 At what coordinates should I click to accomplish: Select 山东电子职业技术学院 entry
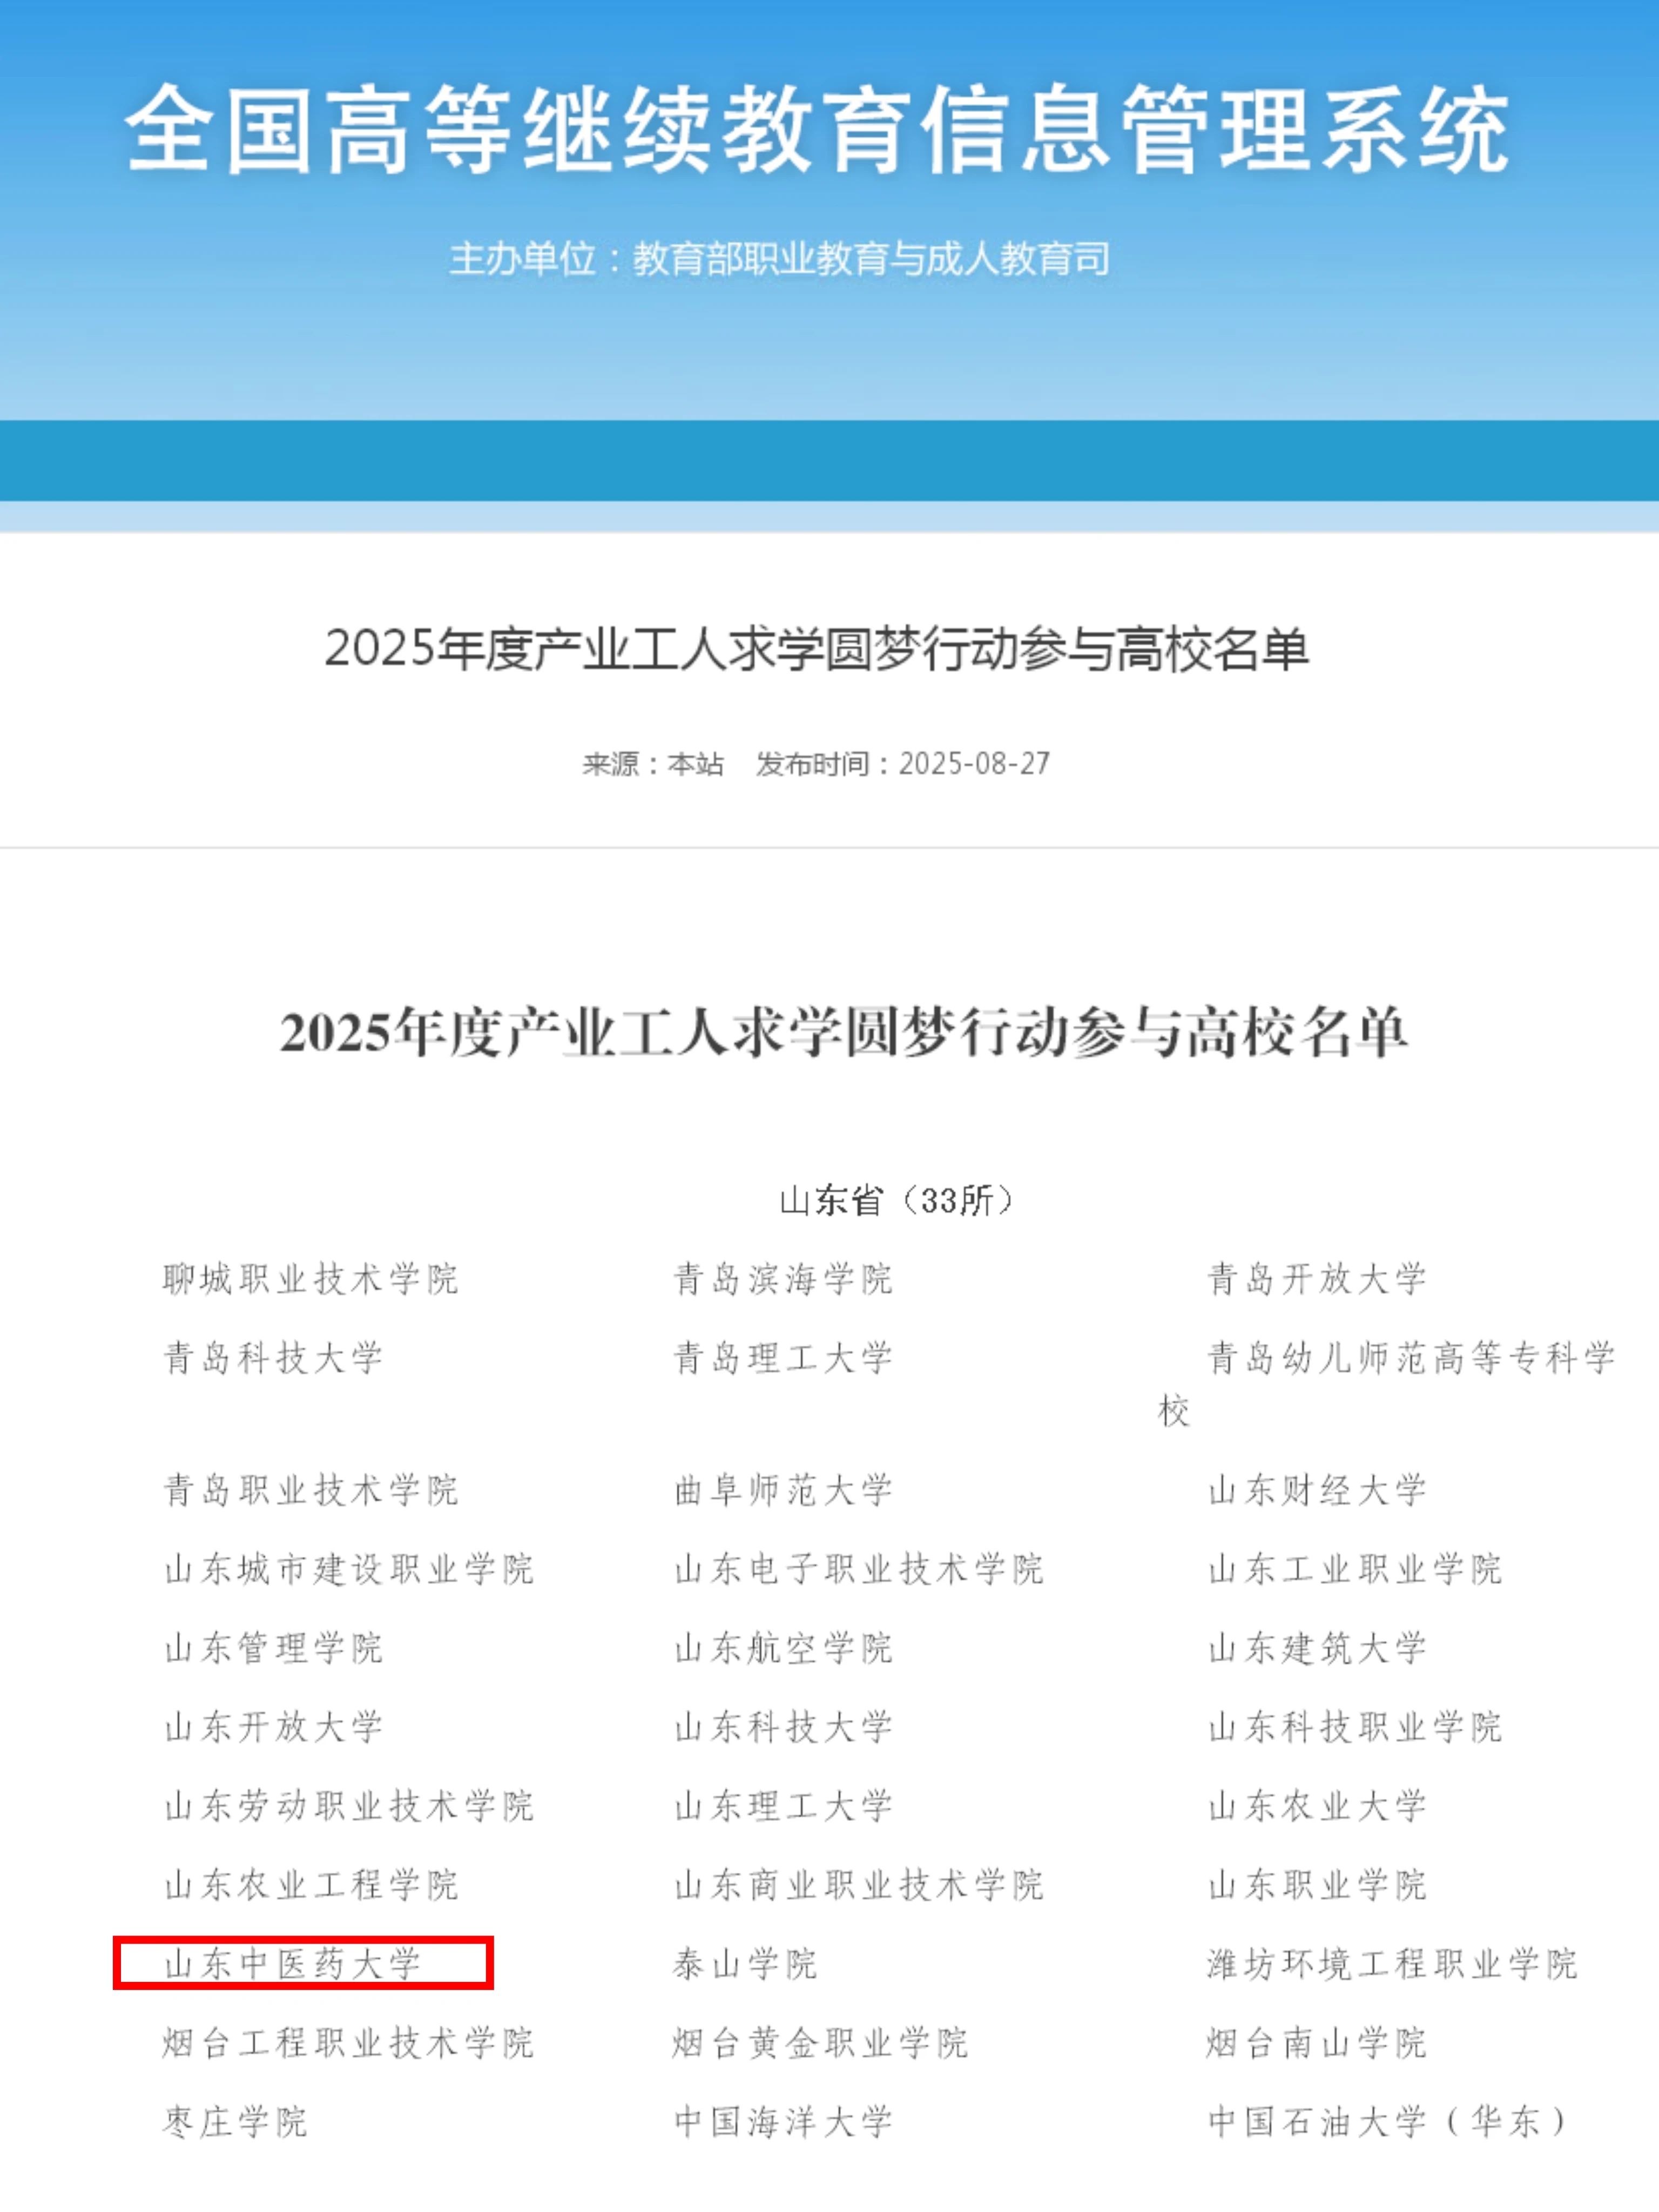[x=859, y=1569]
